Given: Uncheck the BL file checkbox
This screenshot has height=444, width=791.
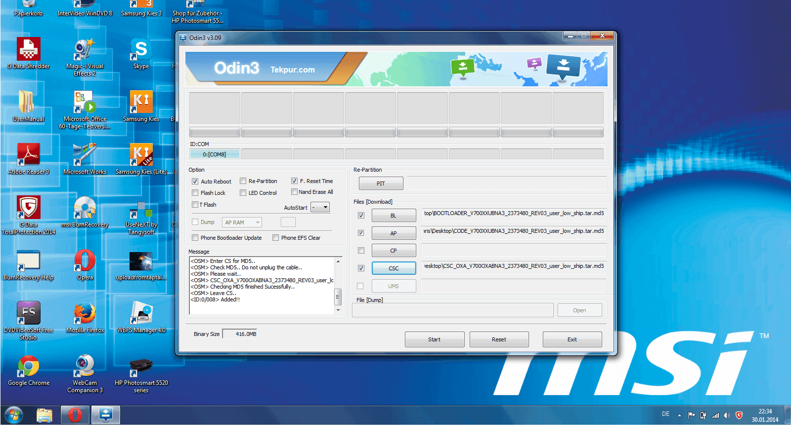Looking at the screenshot, I should (x=361, y=216).
